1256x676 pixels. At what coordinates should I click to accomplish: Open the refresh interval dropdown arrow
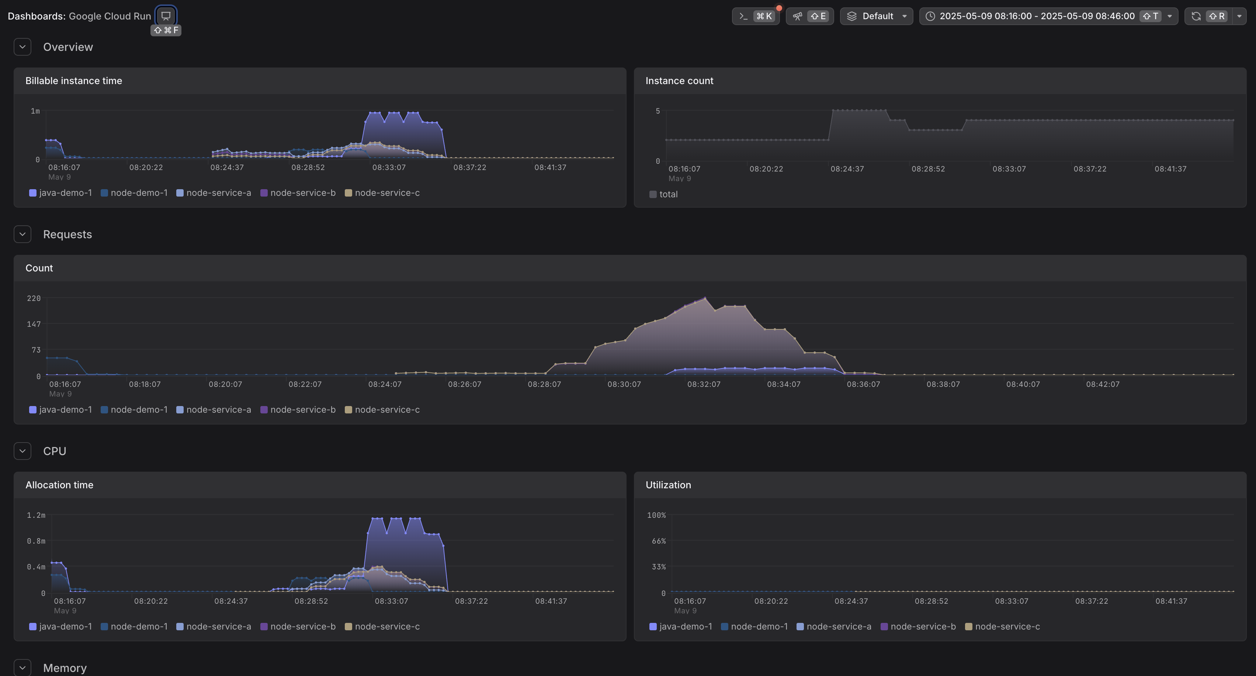click(1239, 16)
